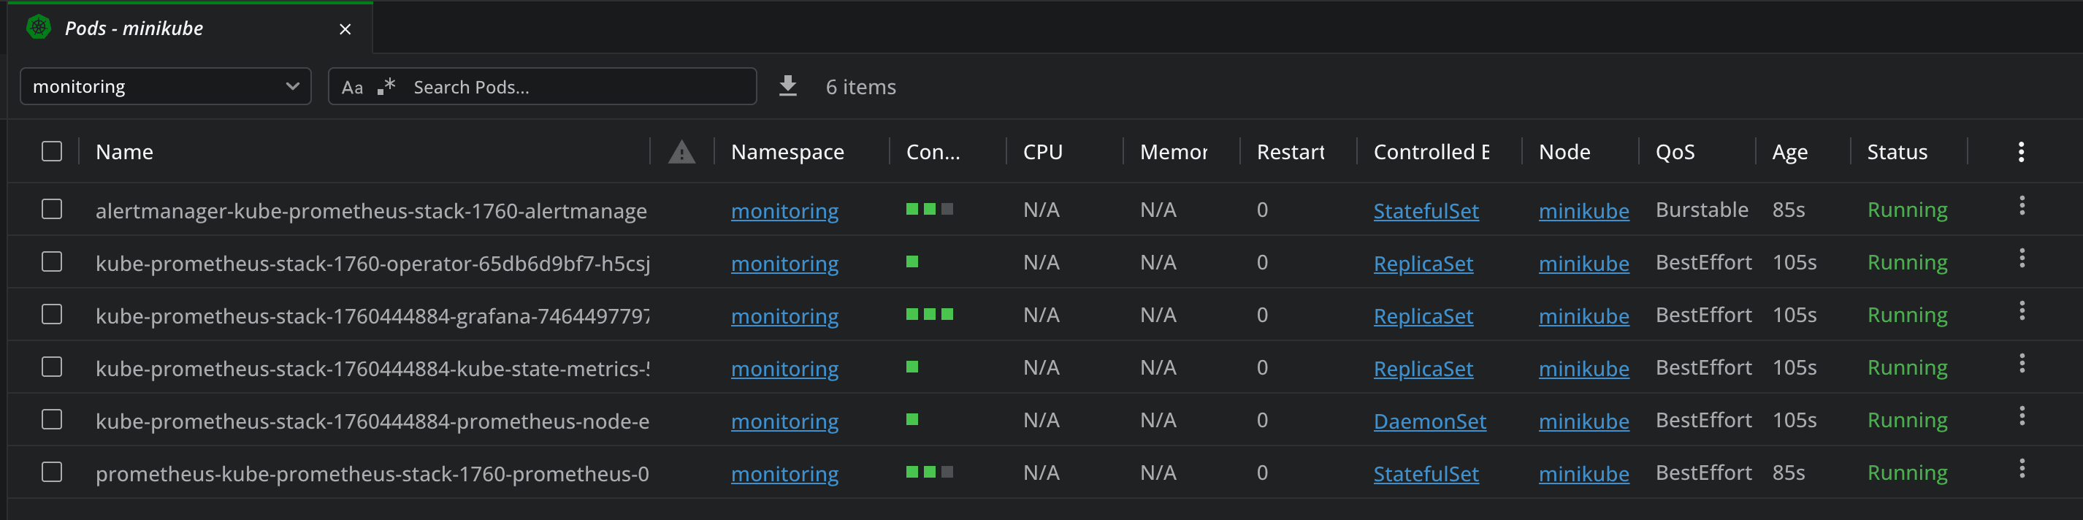Viewport: 2083px width, 520px height.
Task: Switch to Pods - minikube tab
Action: (190, 28)
